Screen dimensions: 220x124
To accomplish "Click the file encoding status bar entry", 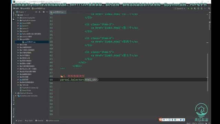I will pos(201,123).
